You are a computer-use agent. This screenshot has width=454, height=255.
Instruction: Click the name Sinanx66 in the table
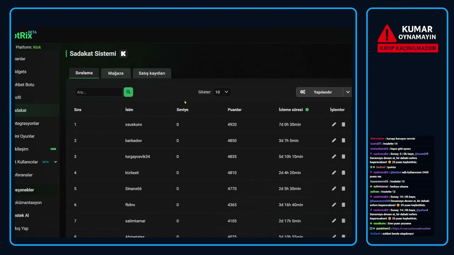(133, 189)
